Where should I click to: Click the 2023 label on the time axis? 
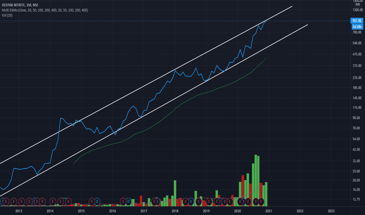tap(331, 211)
